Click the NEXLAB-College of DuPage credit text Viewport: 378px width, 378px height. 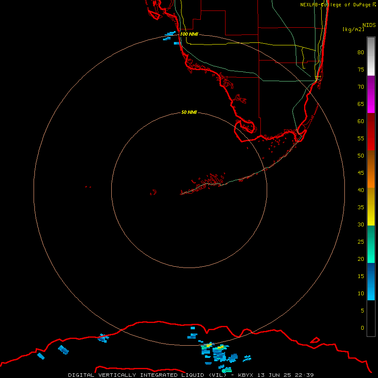(336, 5)
